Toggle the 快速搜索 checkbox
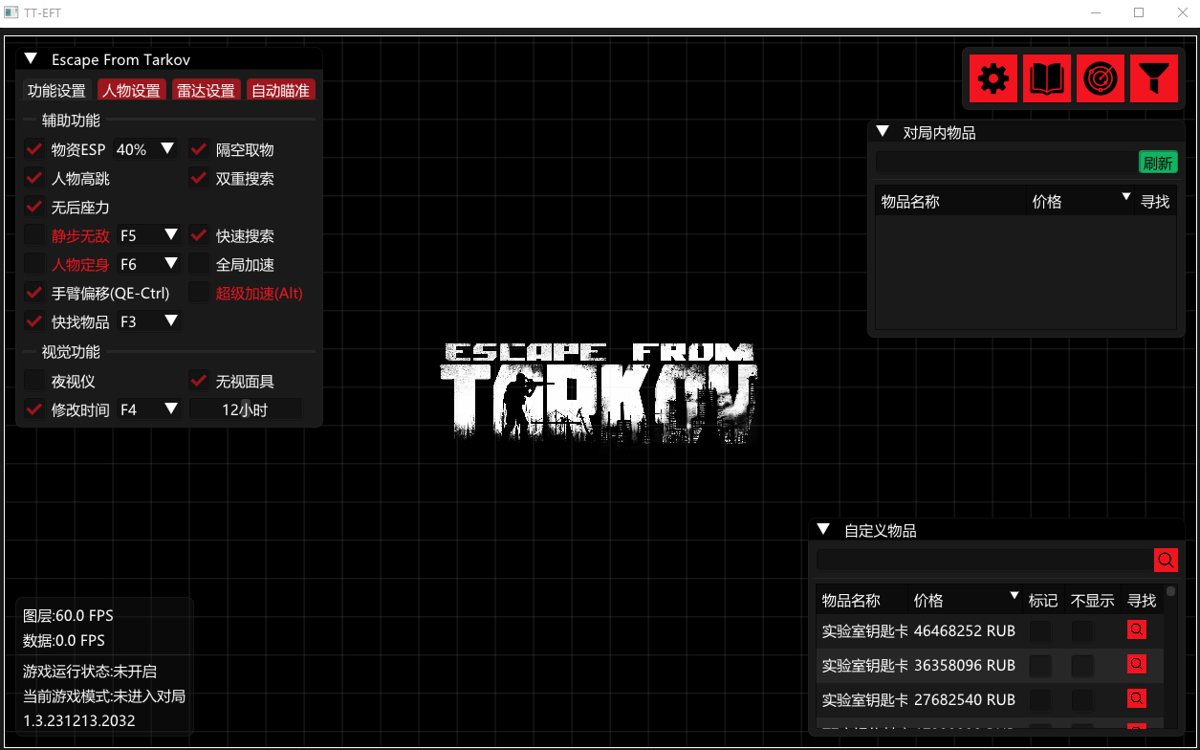 pyautogui.click(x=199, y=235)
